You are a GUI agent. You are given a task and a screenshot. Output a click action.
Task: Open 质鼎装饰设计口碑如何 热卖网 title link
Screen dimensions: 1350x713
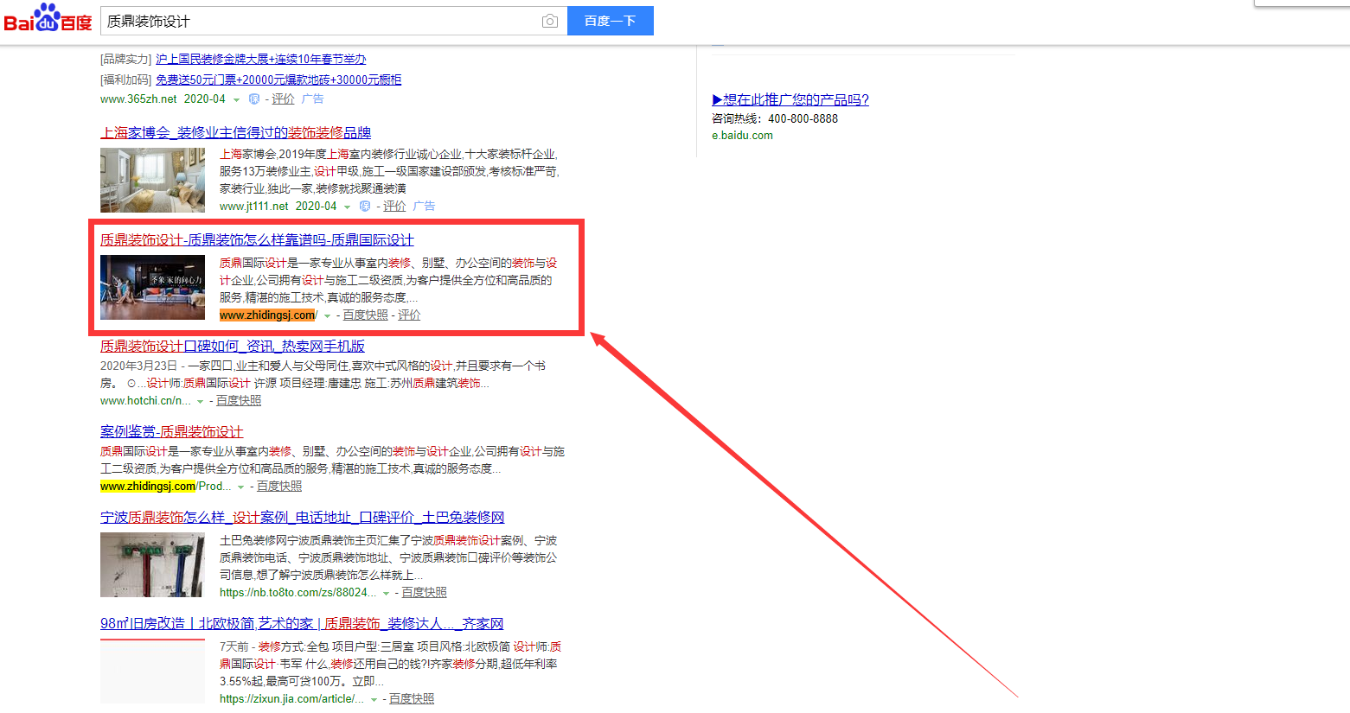tap(233, 346)
